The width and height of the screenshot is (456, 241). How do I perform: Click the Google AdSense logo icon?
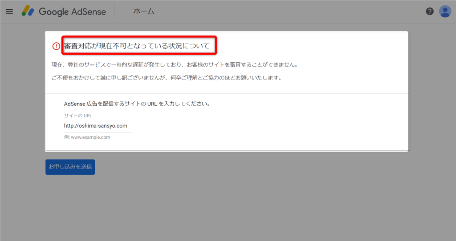tap(28, 12)
